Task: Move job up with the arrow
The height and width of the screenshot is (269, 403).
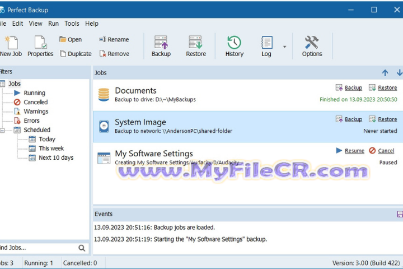Action: click(385, 73)
